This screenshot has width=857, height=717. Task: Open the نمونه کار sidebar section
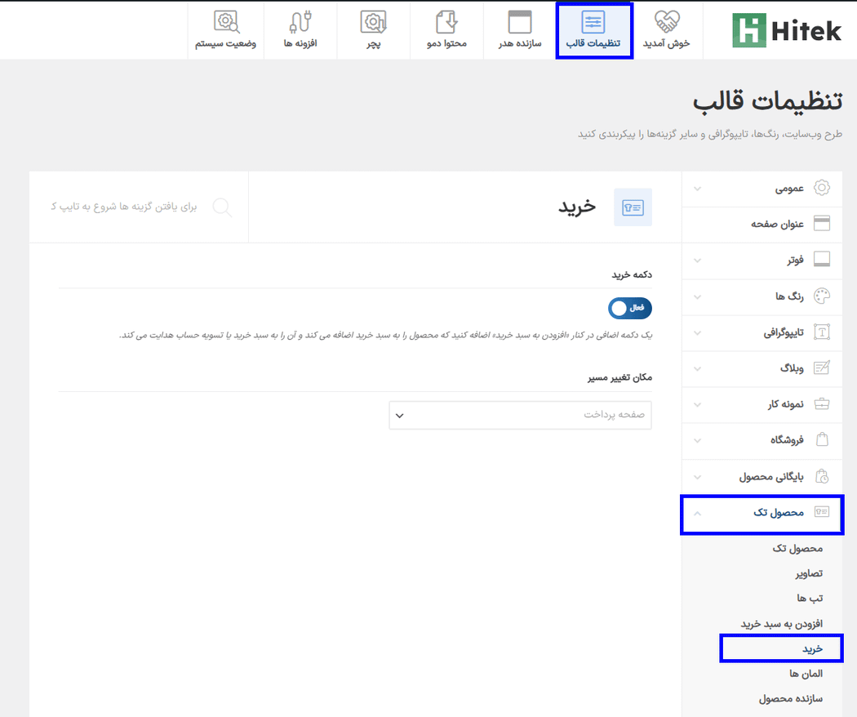point(762,405)
